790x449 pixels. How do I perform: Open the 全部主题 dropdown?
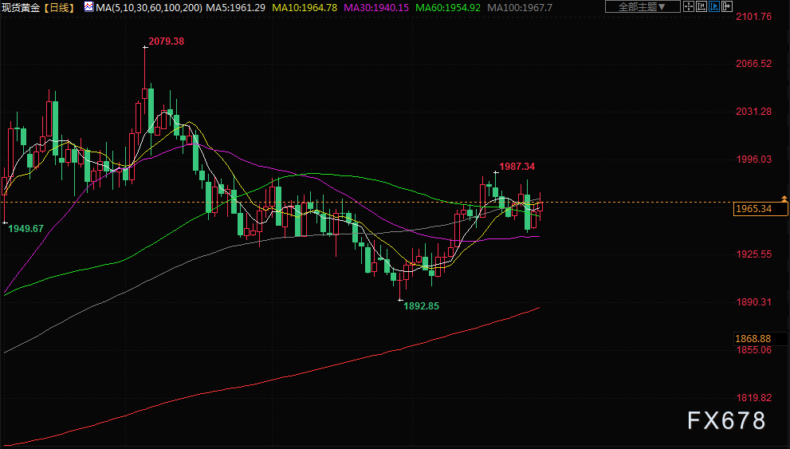pyautogui.click(x=643, y=7)
